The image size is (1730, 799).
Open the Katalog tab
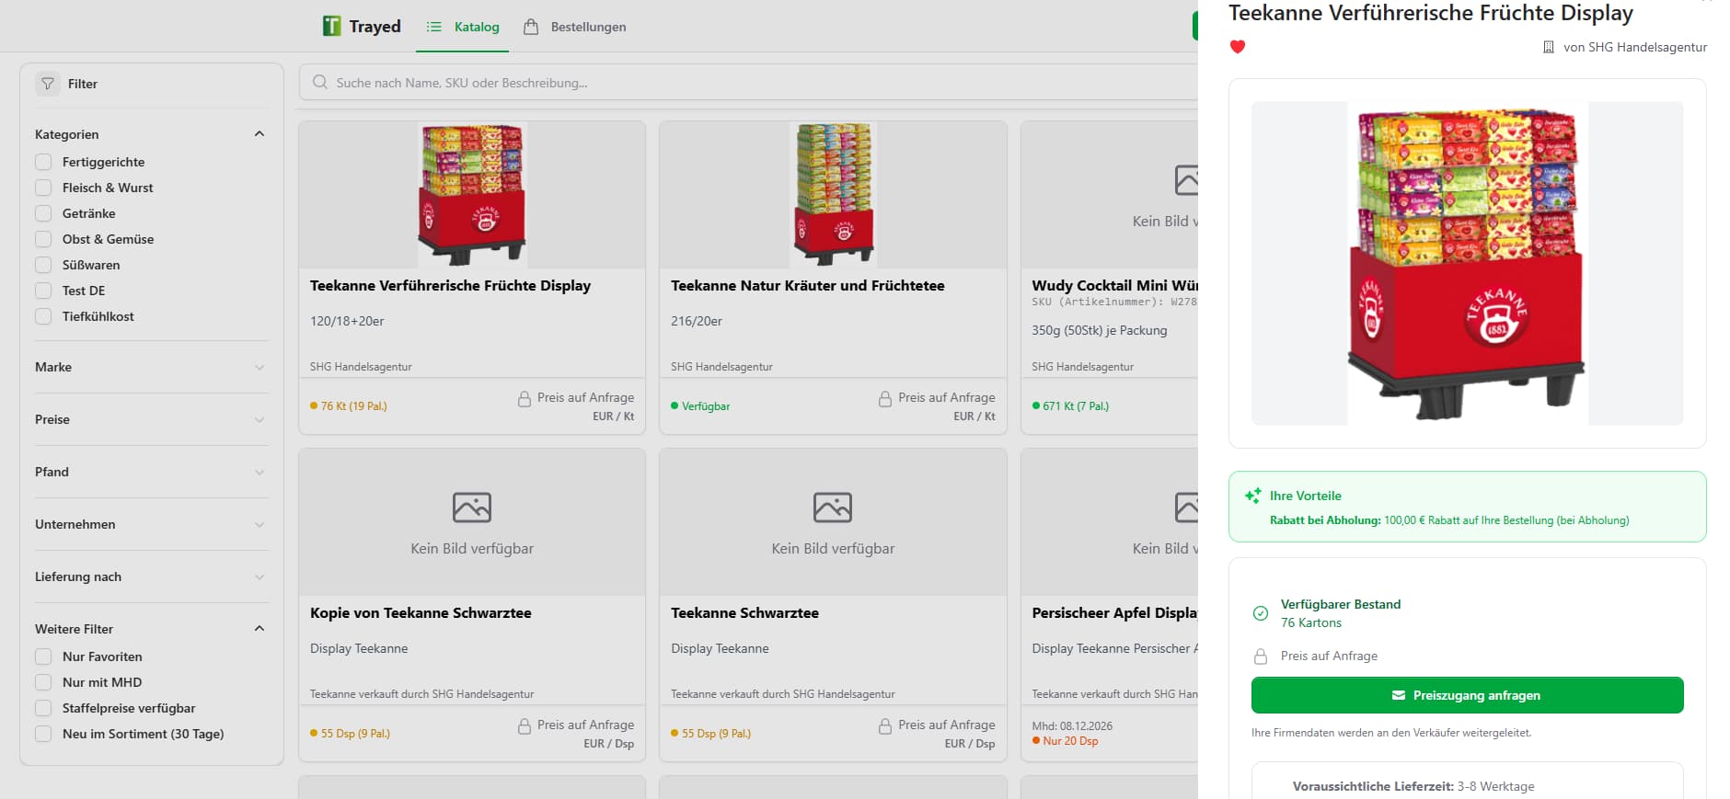pyautogui.click(x=463, y=27)
